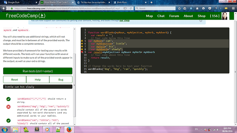
Task: Click the Bug button
Action: (x=61, y=80)
